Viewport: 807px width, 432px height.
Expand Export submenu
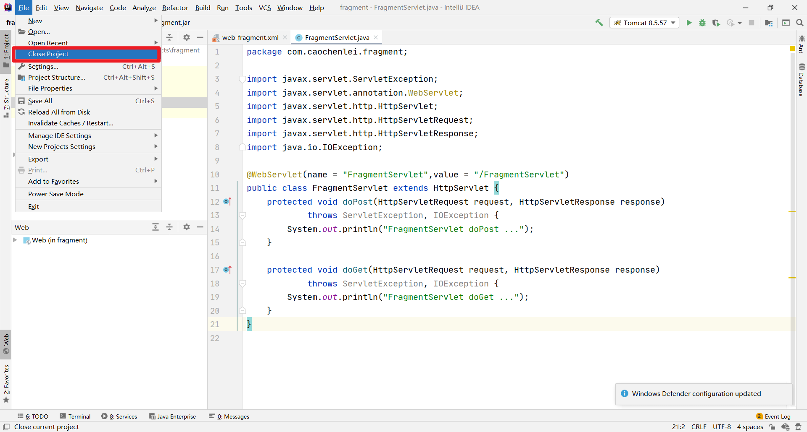[x=88, y=159]
